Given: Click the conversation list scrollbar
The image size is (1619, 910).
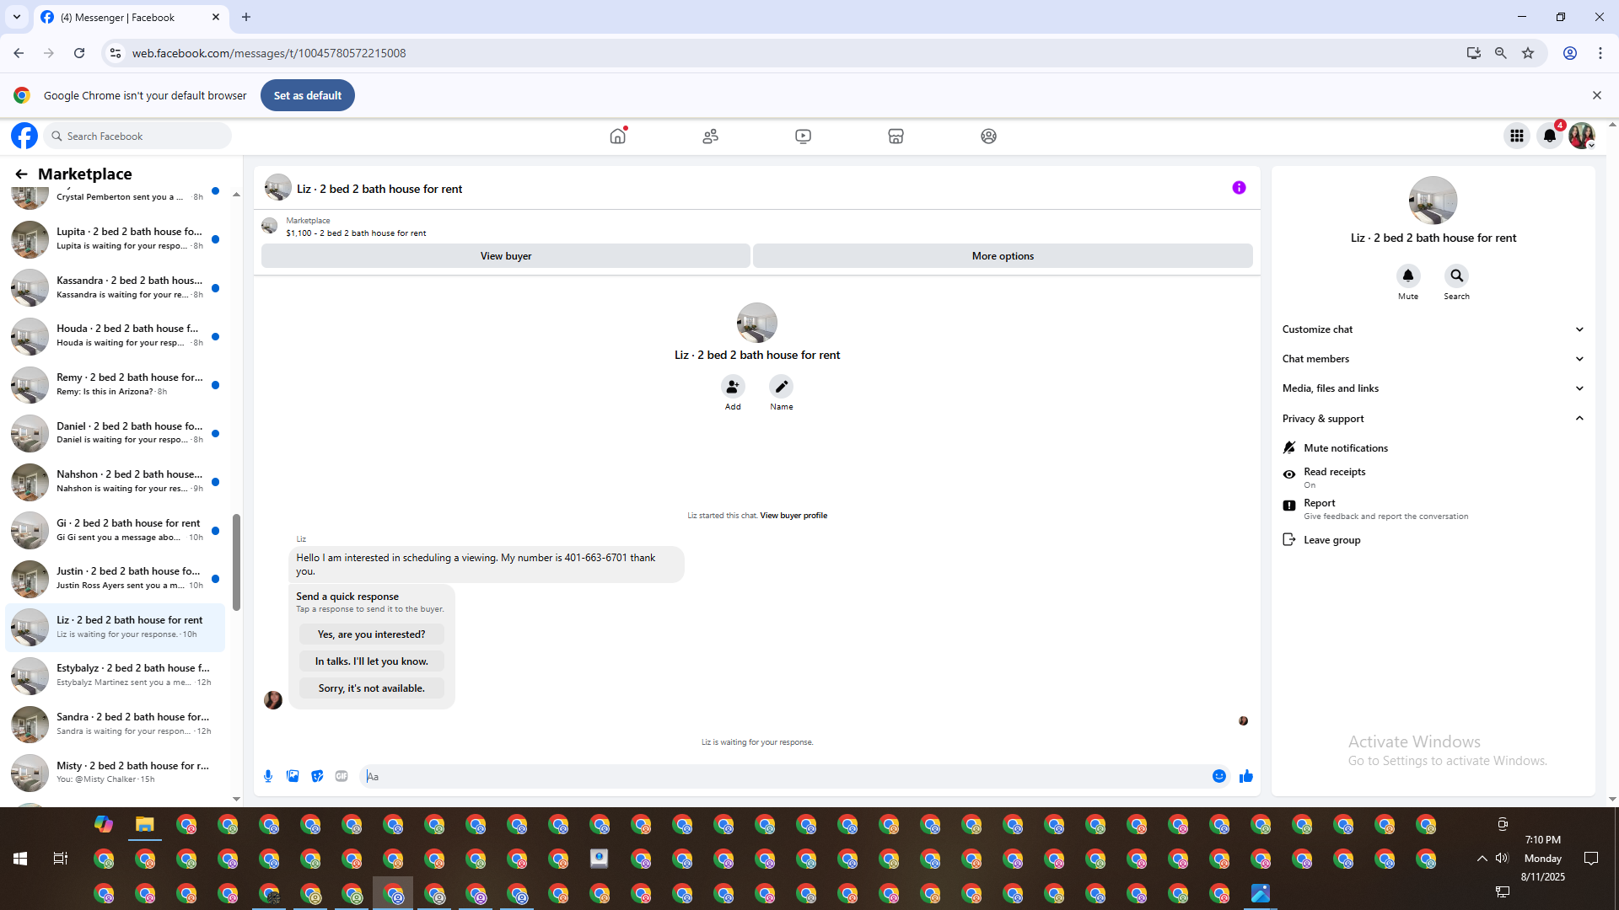Looking at the screenshot, I should click(236, 562).
